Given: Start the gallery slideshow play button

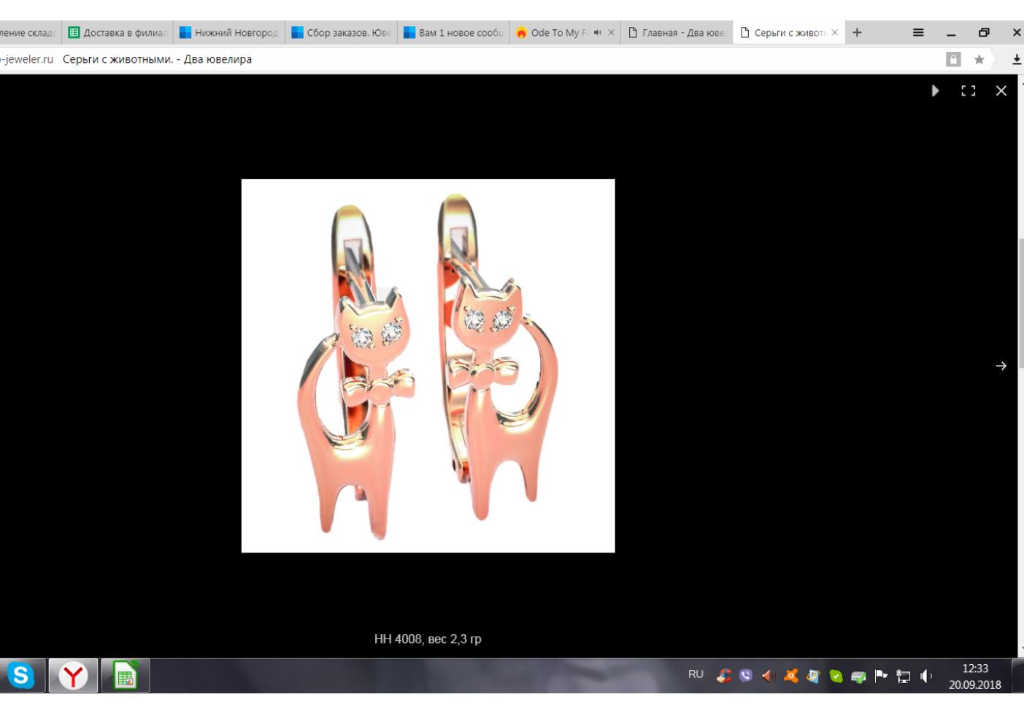Looking at the screenshot, I should click(935, 90).
